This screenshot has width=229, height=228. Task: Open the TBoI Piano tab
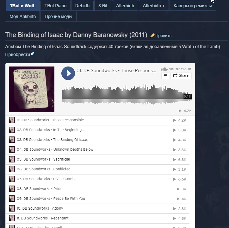[55, 6]
